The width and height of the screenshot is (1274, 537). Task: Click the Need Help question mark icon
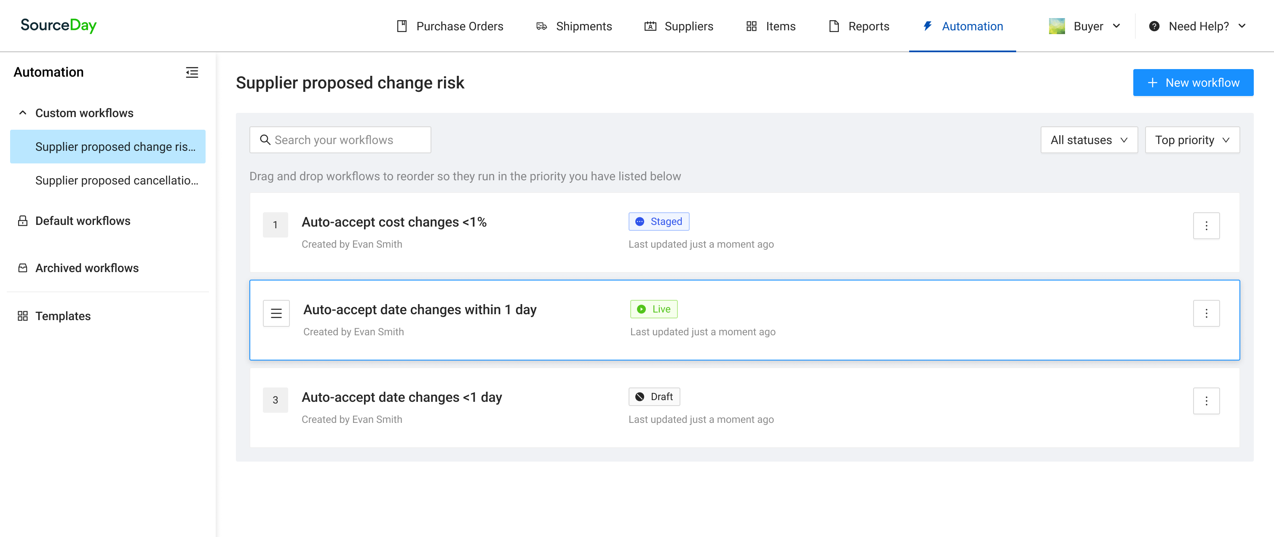point(1154,26)
